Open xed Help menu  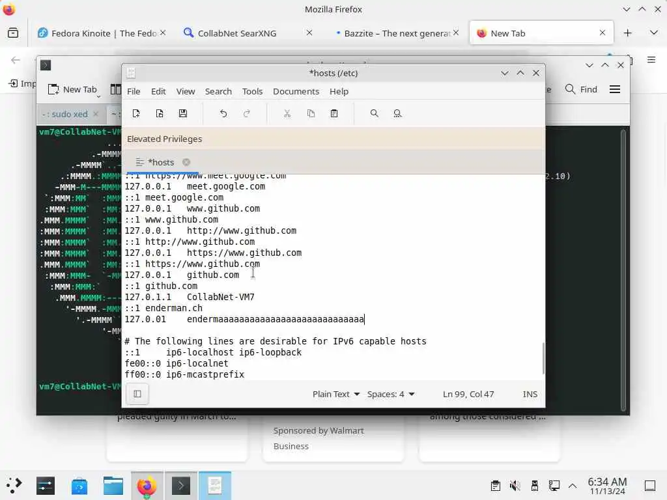[339, 91]
